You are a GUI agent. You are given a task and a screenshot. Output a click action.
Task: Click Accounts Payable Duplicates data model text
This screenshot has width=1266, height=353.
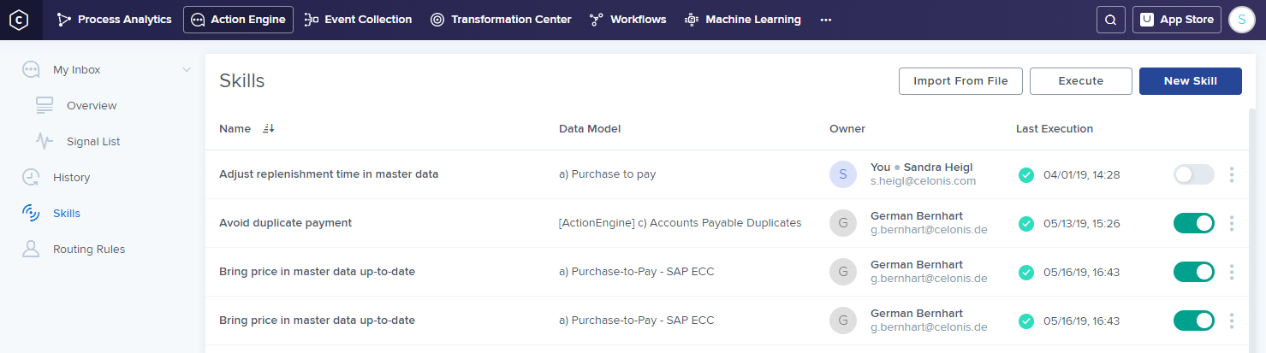[680, 223]
